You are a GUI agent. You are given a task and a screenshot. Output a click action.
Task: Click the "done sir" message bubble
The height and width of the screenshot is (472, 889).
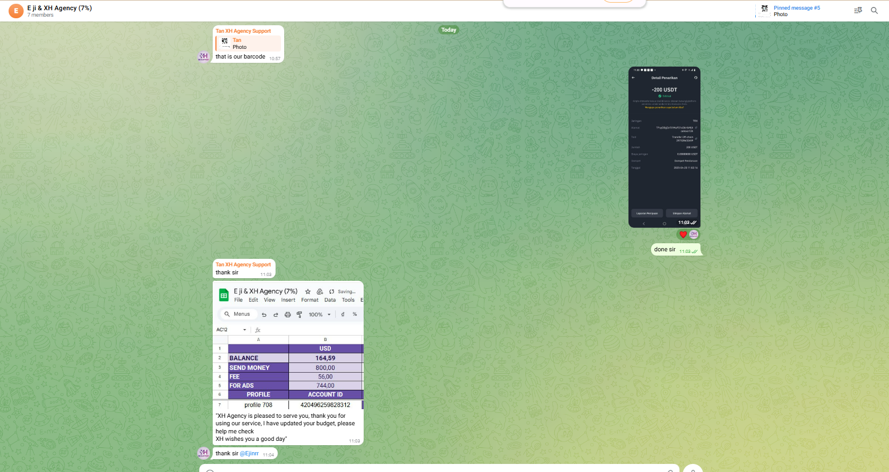coord(665,250)
